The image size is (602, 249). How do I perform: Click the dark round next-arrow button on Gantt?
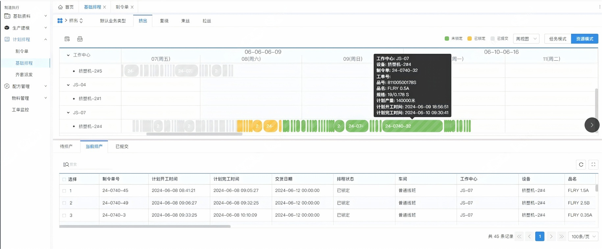[x=592, y=125]
